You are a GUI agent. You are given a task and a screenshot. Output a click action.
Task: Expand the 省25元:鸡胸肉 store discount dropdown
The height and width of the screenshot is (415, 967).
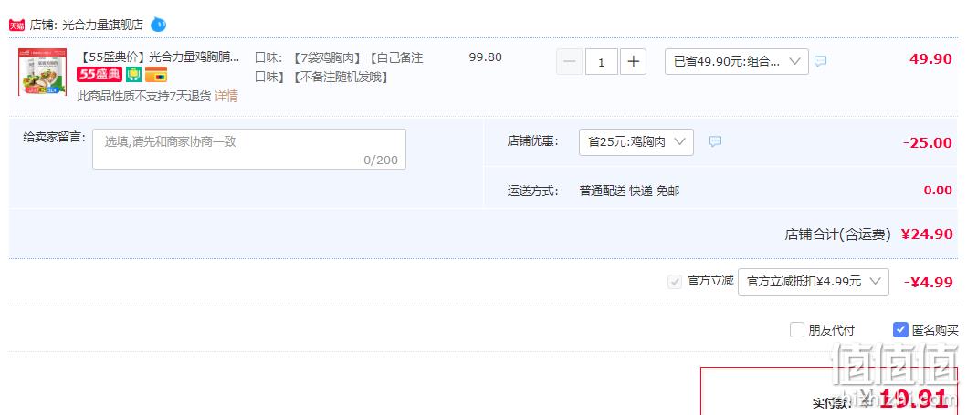tap(636, 141)
